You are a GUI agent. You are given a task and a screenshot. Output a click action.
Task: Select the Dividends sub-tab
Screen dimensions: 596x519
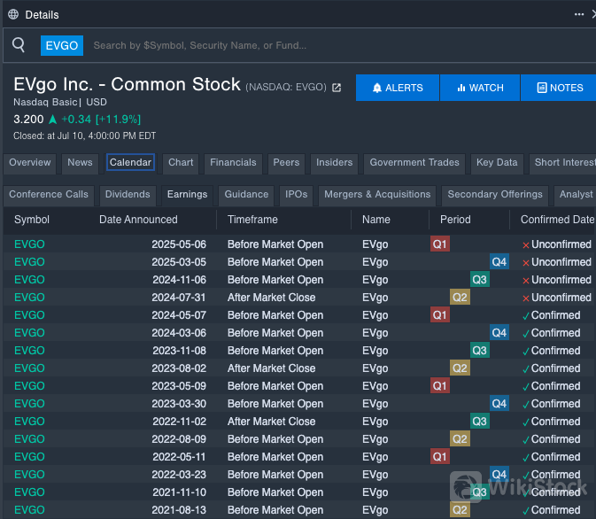128,195
